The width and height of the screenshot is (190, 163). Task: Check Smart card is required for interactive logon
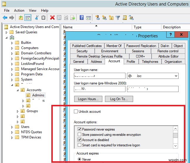pyautogui.click(x=79, y=145)
